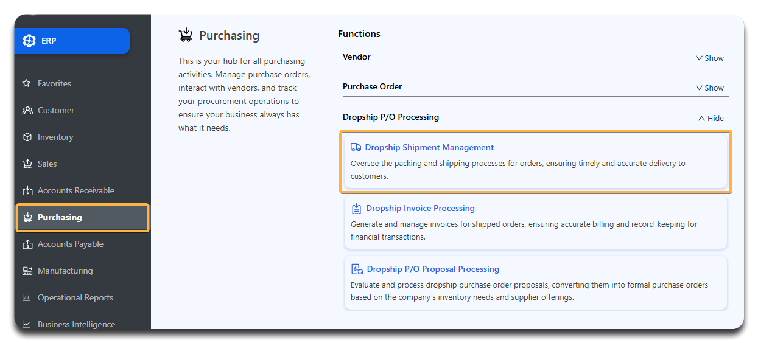This screenshot has width=758, height=343.
Task: Hide the Dropship P/O Processing section
Action: click(x=711, y=118)
